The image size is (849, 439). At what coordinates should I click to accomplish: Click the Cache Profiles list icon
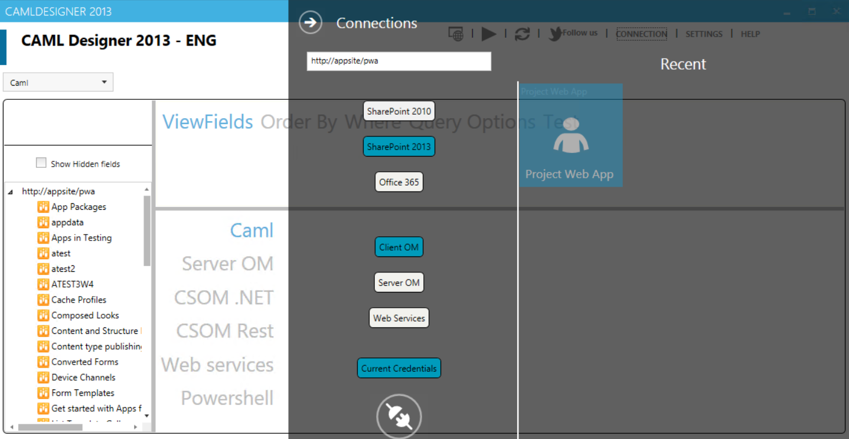coord(43,300)
